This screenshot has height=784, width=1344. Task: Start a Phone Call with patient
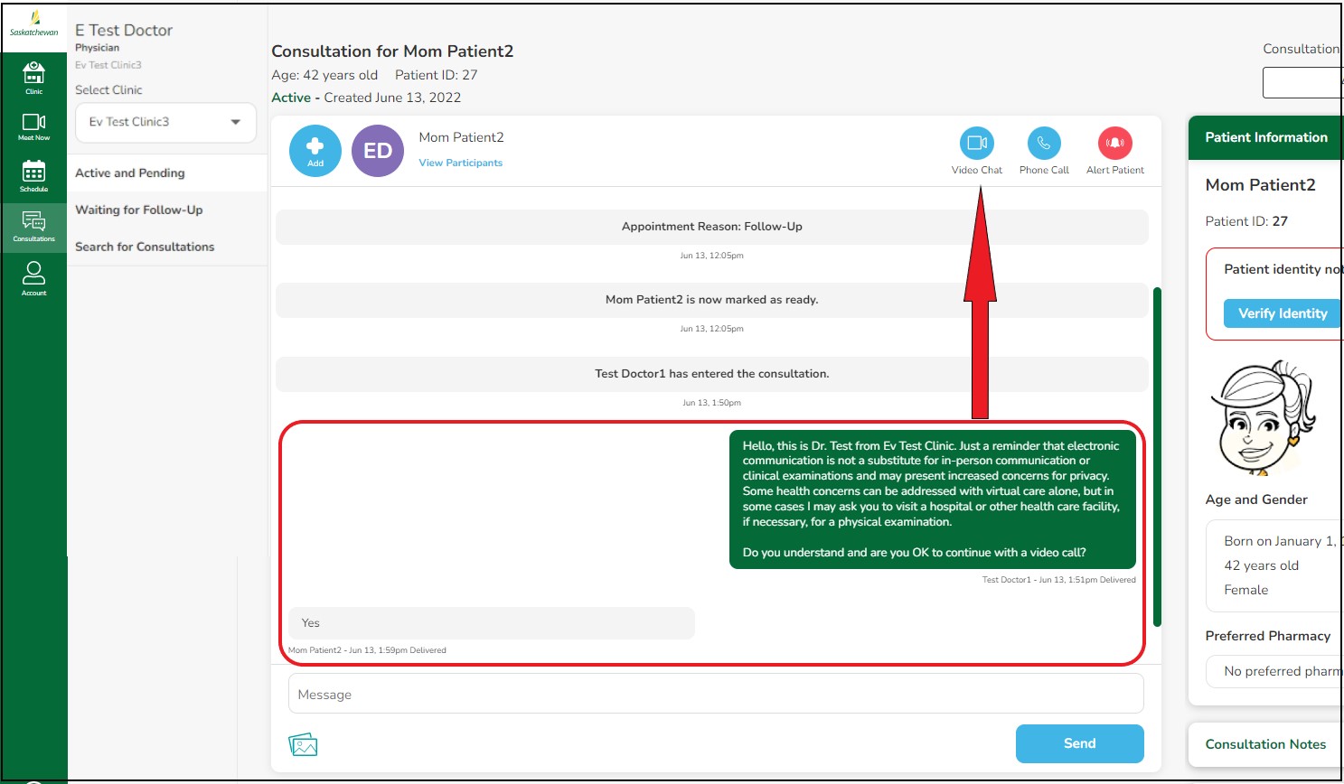1043,144
